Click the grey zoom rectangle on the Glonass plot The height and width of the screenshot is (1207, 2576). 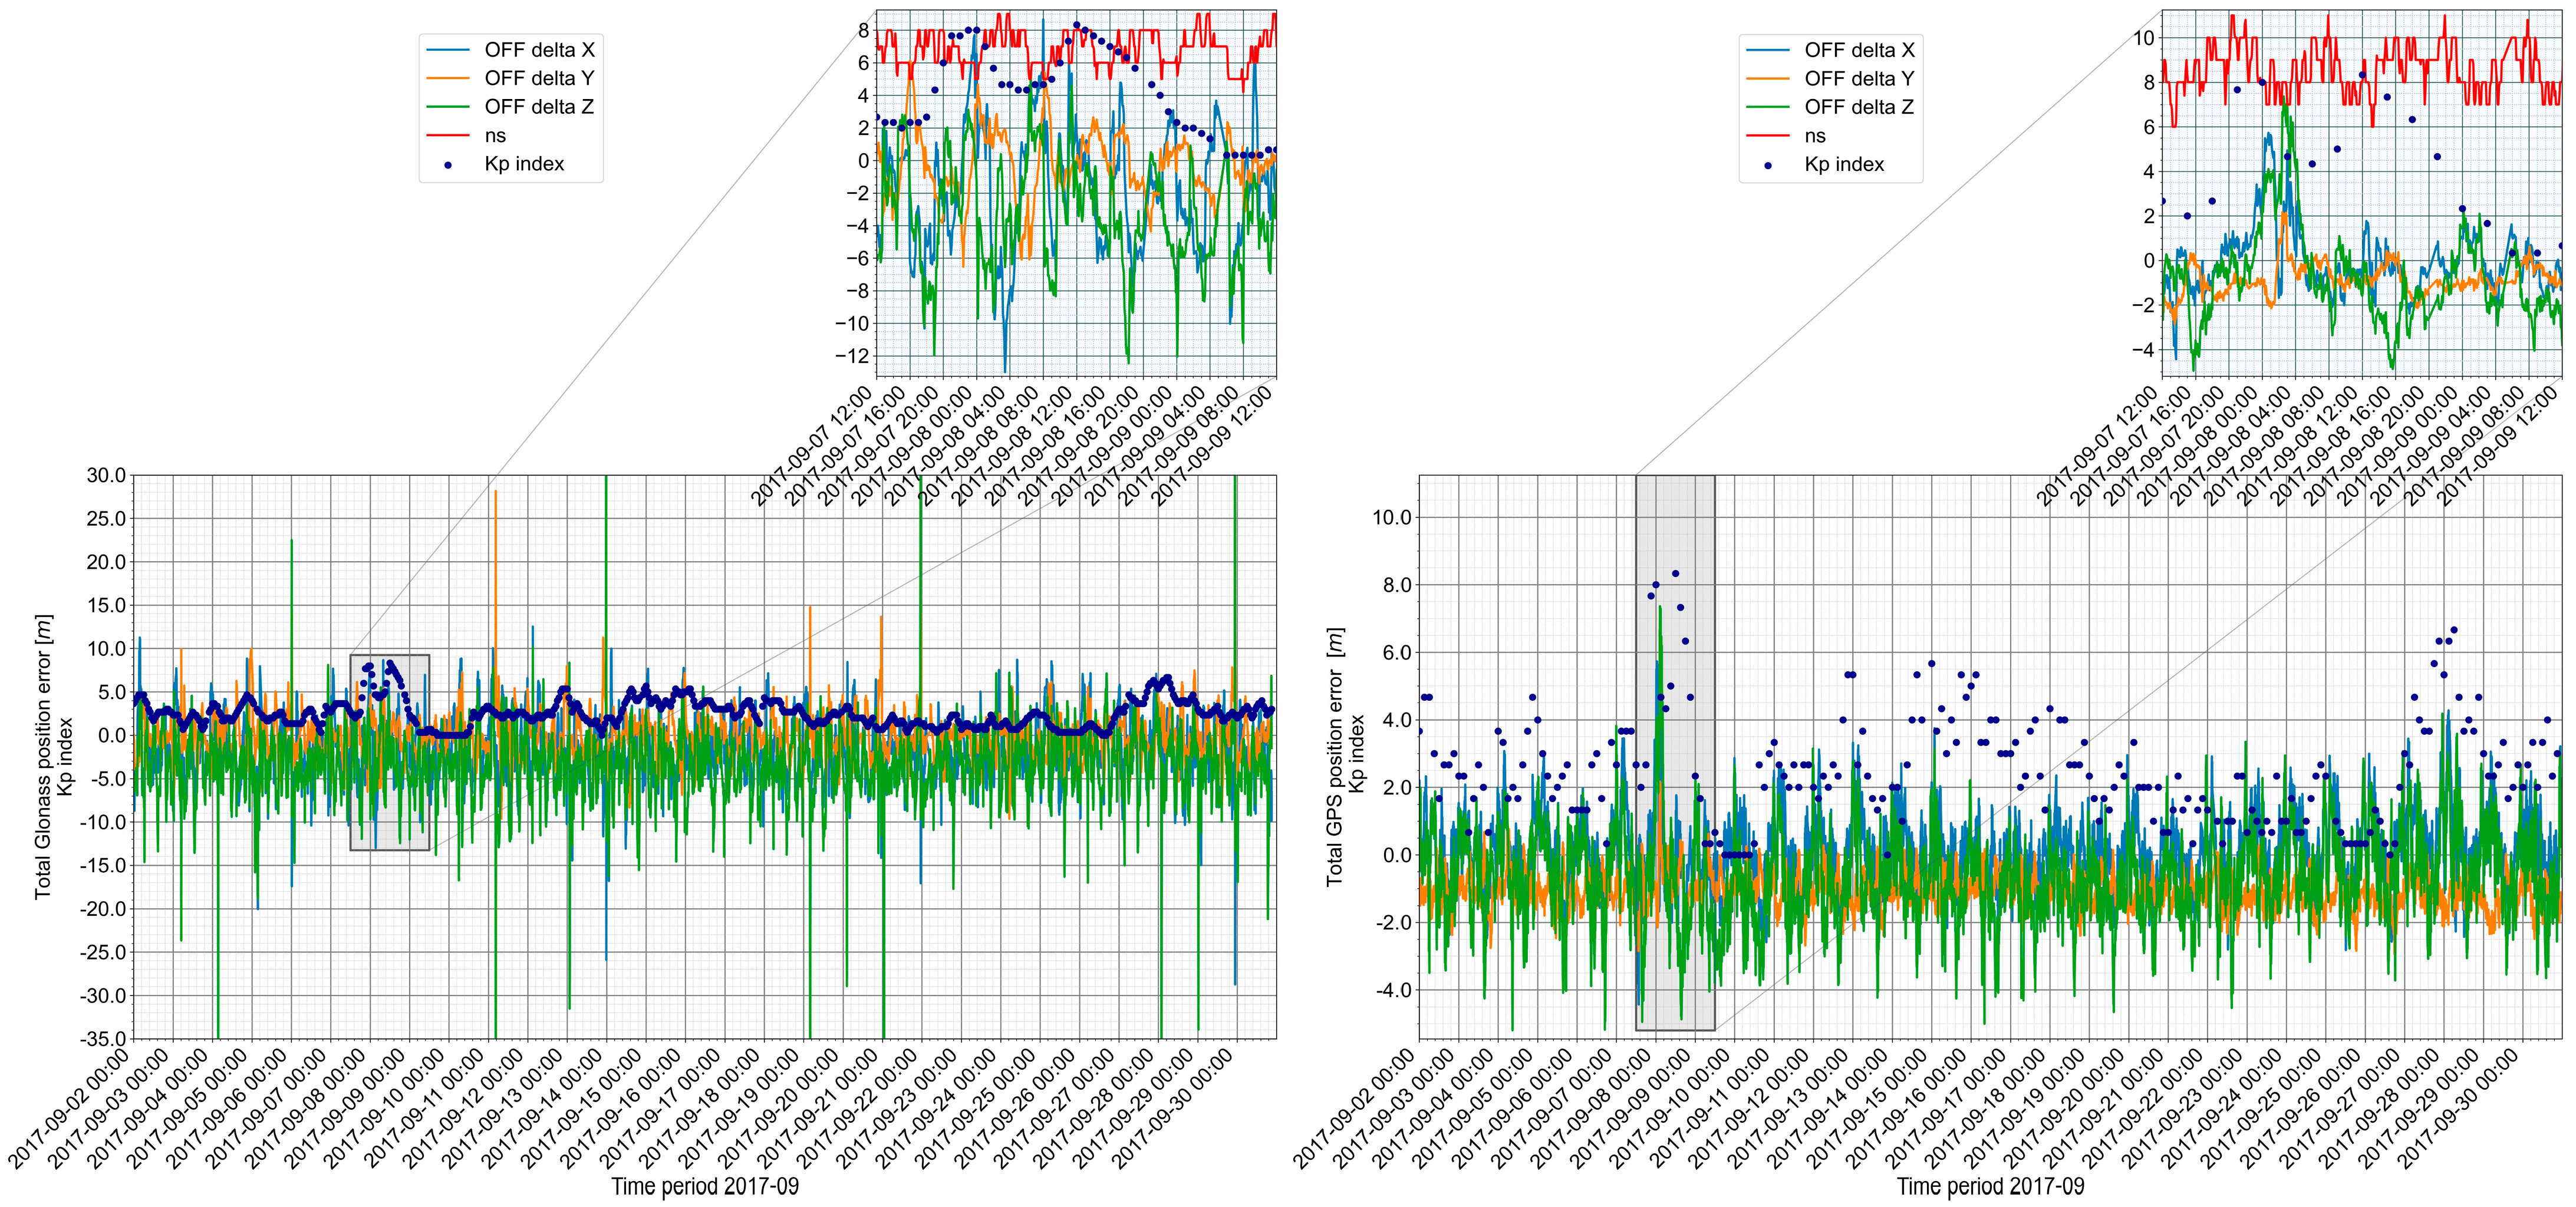tap(390, 752)
